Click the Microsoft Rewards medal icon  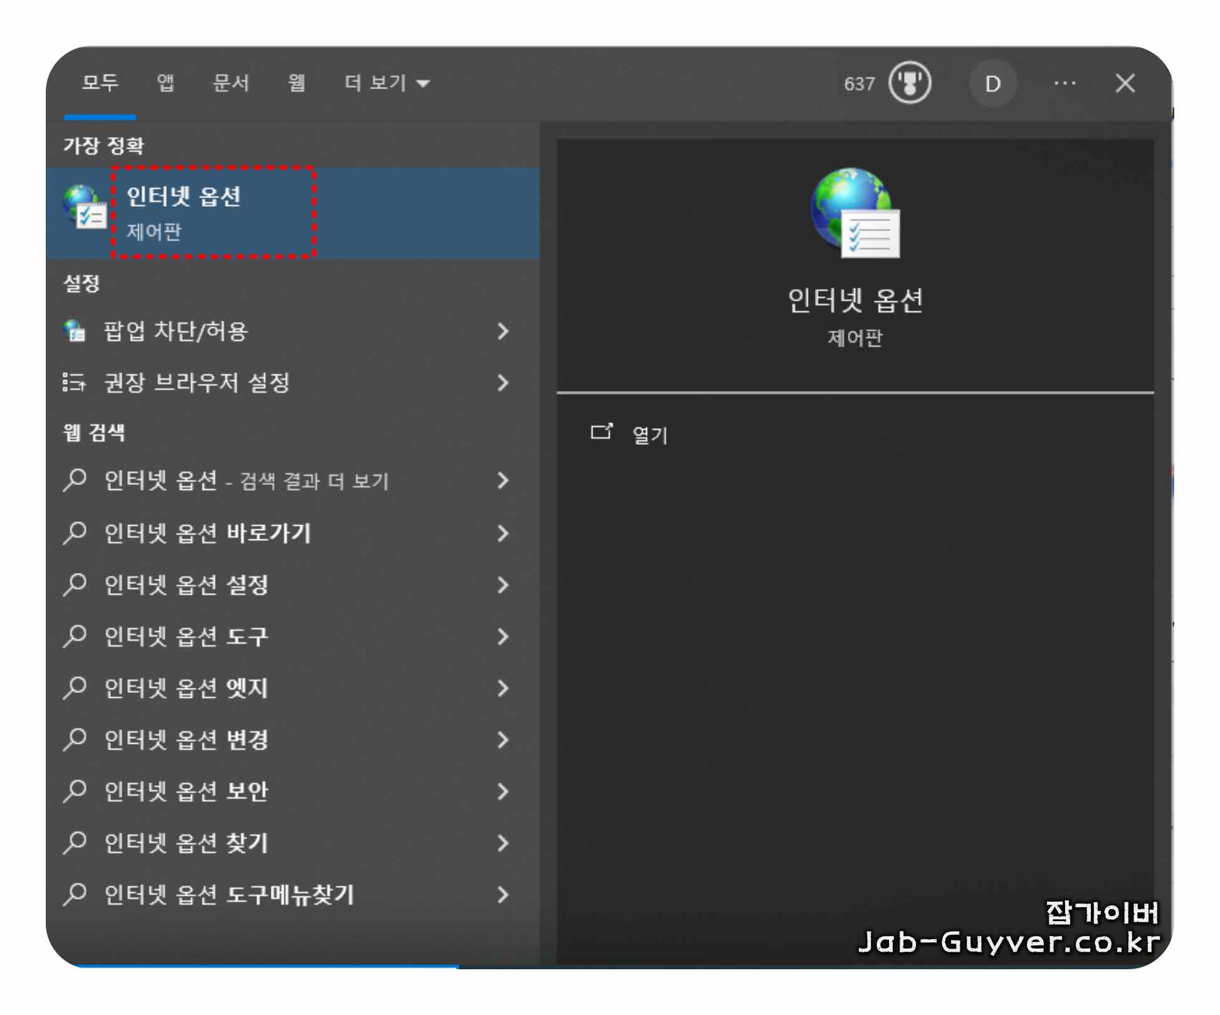908,83
